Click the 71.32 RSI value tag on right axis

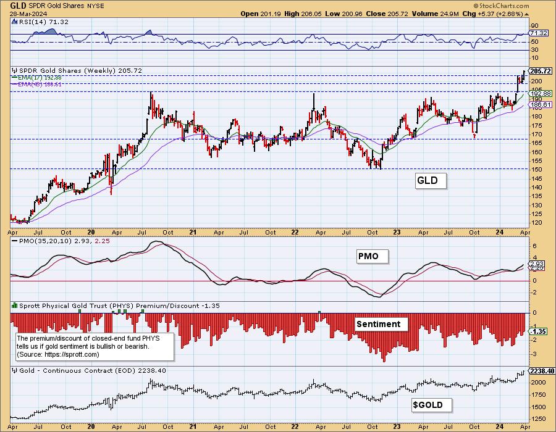[x=539, y=33]
